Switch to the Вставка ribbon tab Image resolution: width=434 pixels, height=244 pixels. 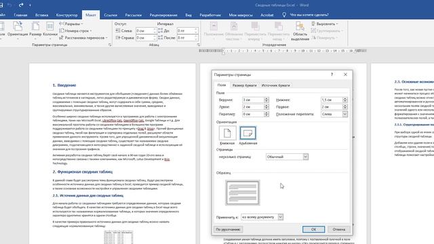click(x=41, y=15)
